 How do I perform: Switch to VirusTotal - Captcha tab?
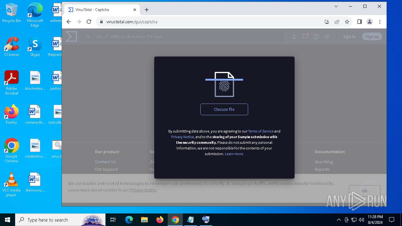tap(102, 10)
